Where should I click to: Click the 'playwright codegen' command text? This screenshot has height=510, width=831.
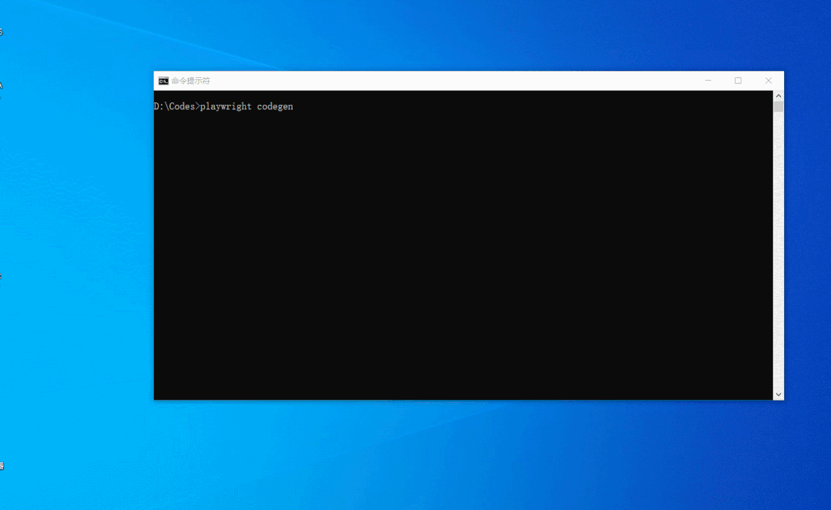pyautogui.click(x=246, y=106)
